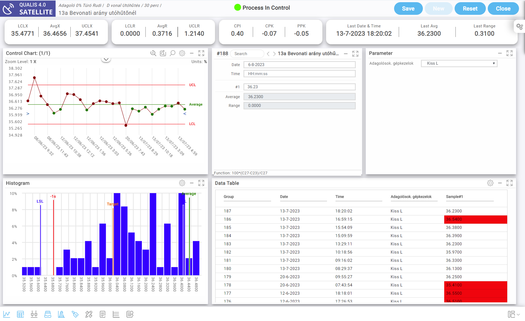Minimize the Data Table panel
The image size is (525, 321).
click(x=500, y=183)
